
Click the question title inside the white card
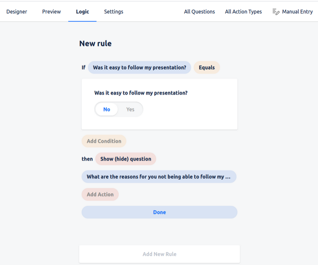point(141,93)
